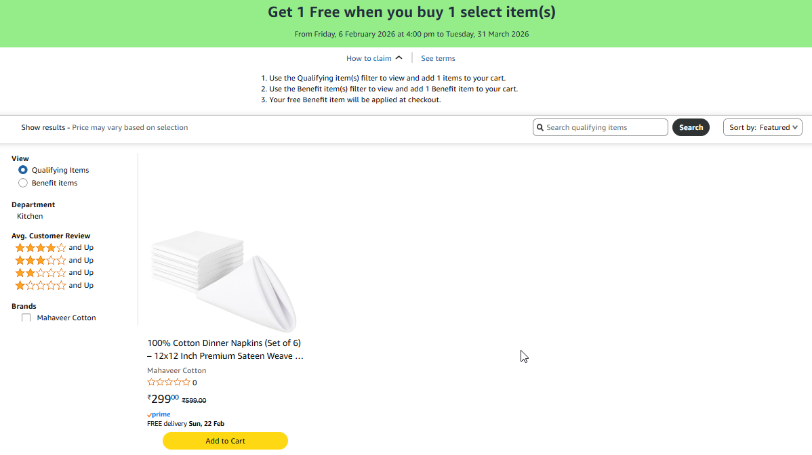This screenshot has height=455, width=812.
Task: Click the Search button
Action: (x=691, y=127)
